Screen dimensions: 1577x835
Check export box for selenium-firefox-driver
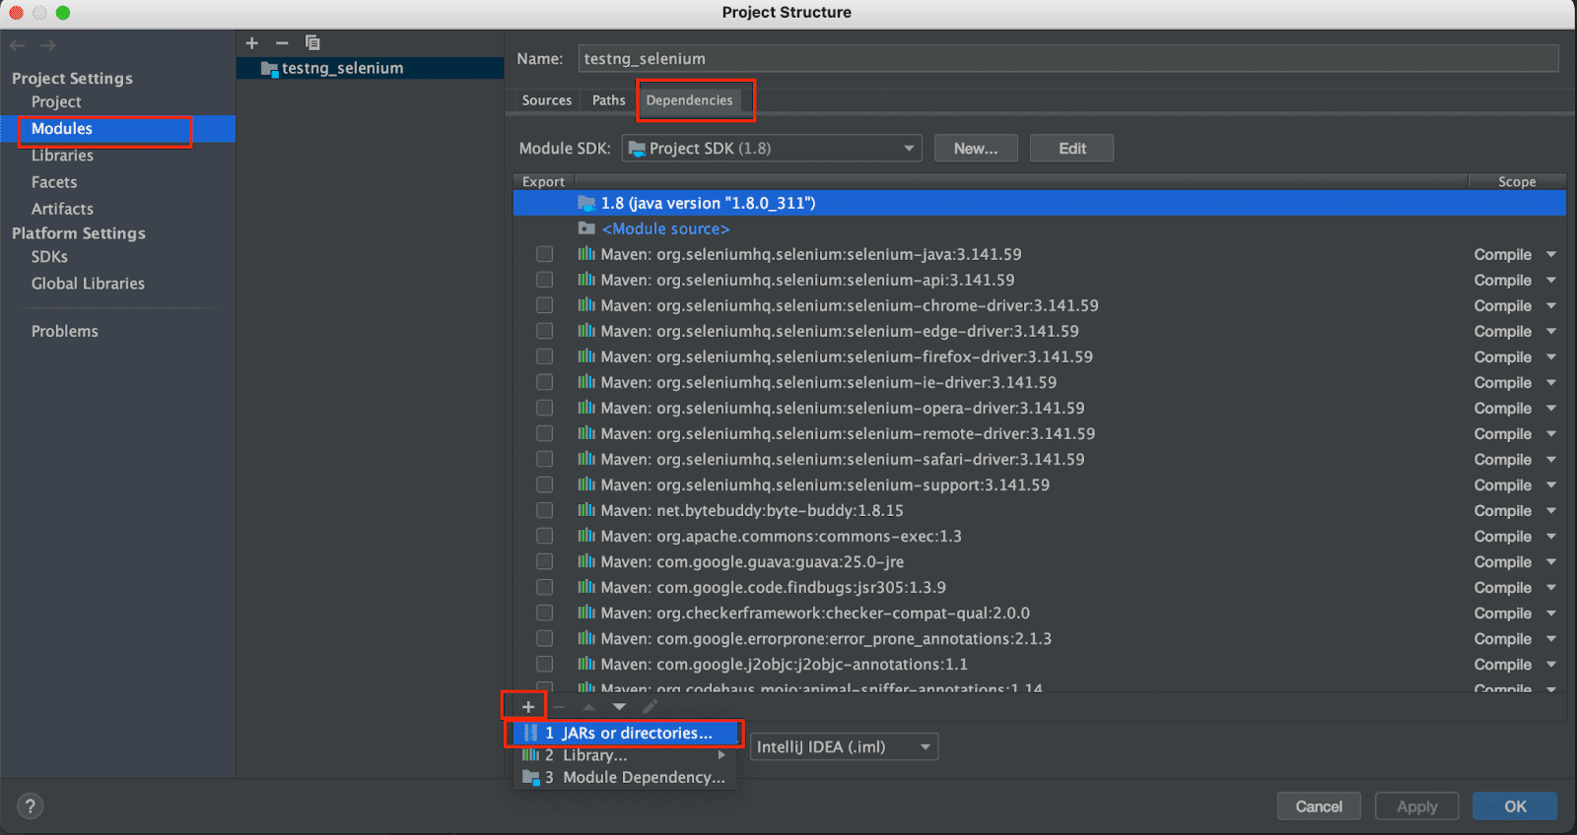(544, 356)
